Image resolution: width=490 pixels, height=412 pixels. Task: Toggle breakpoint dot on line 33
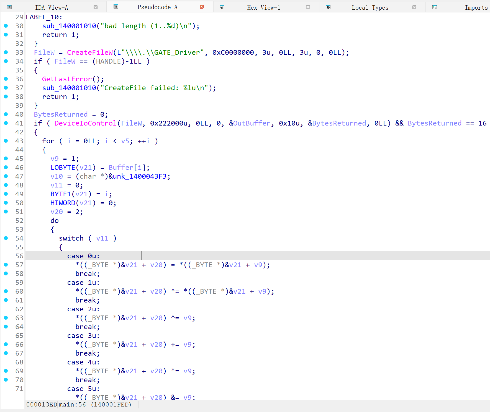[x=6, y=52]
